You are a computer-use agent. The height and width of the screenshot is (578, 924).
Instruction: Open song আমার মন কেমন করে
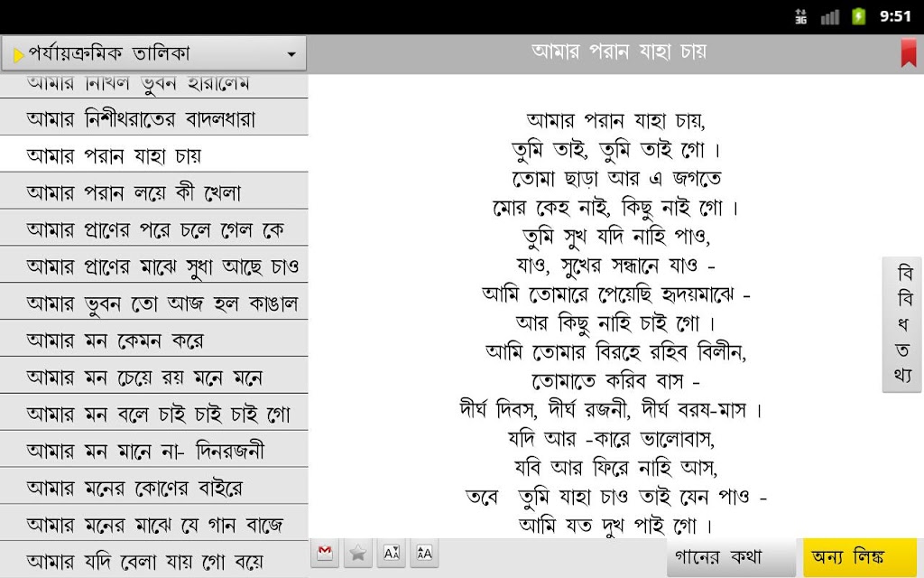(153, 340)
